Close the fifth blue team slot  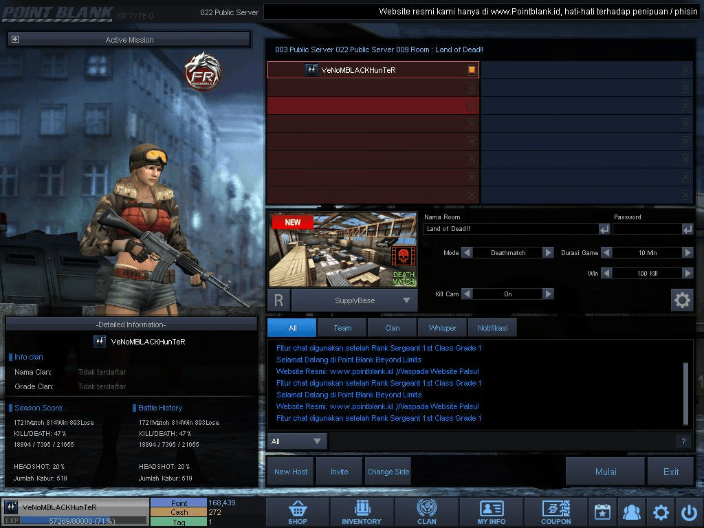click(x=685, y=142)
